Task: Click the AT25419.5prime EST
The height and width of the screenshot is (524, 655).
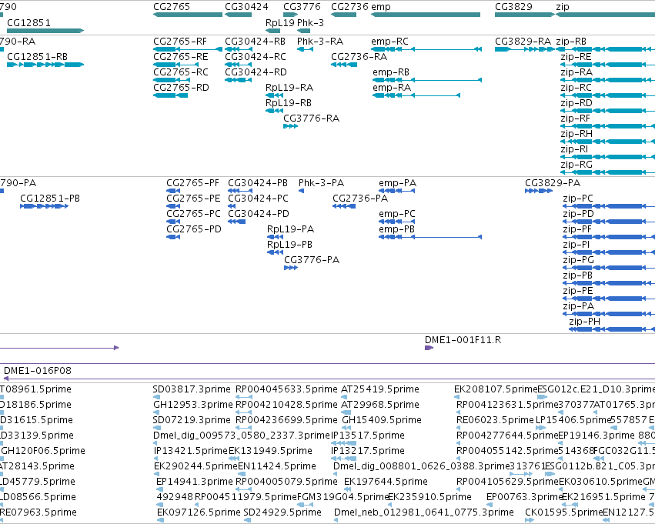Action: [380, 389]
